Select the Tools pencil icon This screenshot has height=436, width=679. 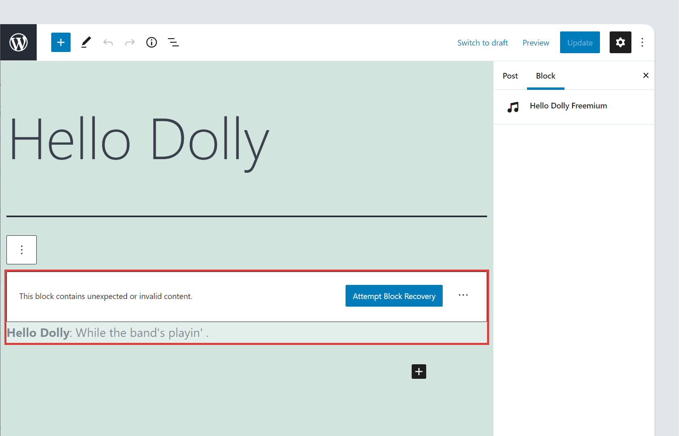pyautogui.click(x=86, y=42)
